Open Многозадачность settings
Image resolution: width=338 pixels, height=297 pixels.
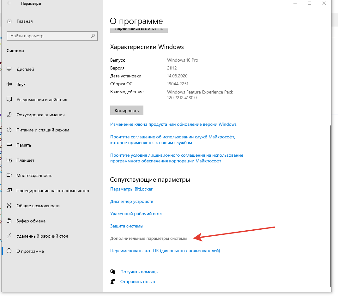(34, 176)
